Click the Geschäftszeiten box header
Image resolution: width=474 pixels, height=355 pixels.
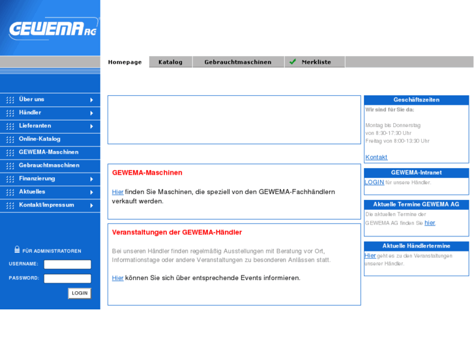pyautogui.click(x=416, y=100)
